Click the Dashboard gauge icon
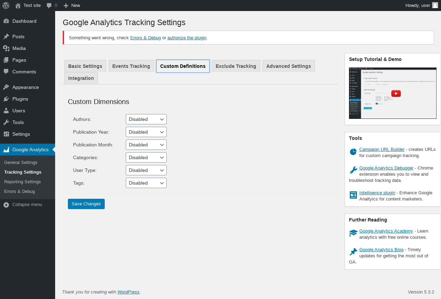The height and width of the screenshot is (299, 441). click(x=6, y=21)
